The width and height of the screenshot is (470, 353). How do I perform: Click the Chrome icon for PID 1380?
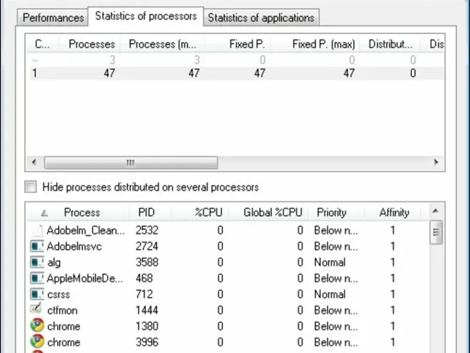[37, 326]
